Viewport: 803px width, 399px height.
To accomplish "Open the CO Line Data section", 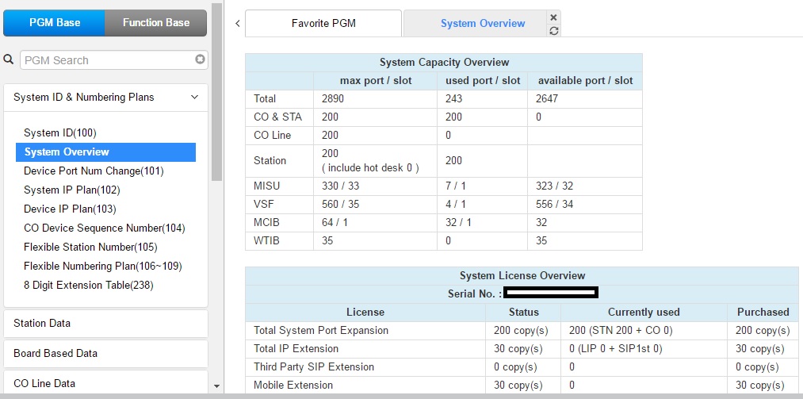I will click(x=105, y=383).
